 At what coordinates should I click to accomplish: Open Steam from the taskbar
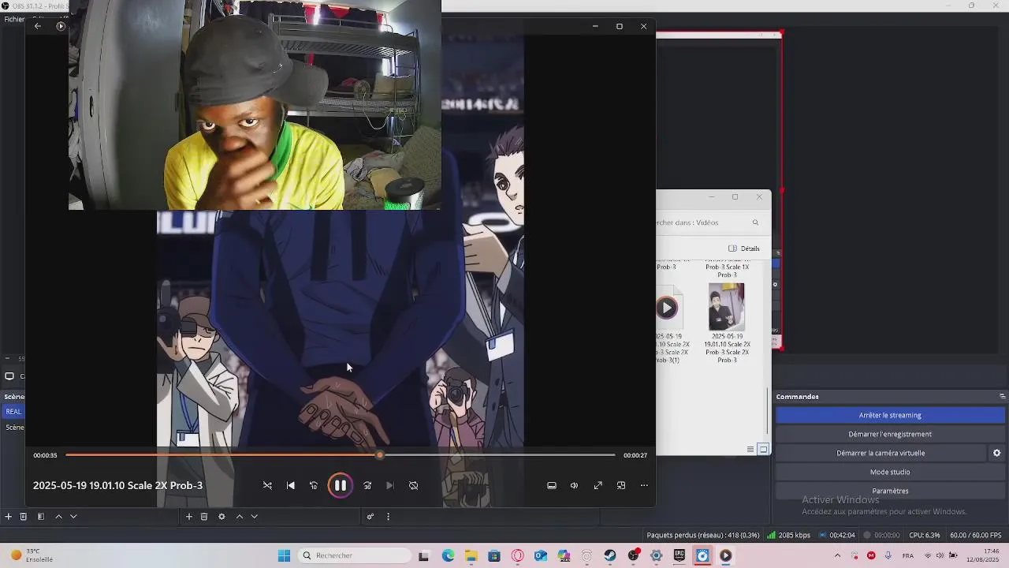click(x=610, y=556)
